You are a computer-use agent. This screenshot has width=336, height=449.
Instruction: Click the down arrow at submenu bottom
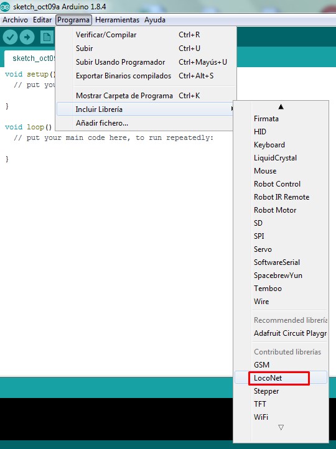[x=281, y=427]
